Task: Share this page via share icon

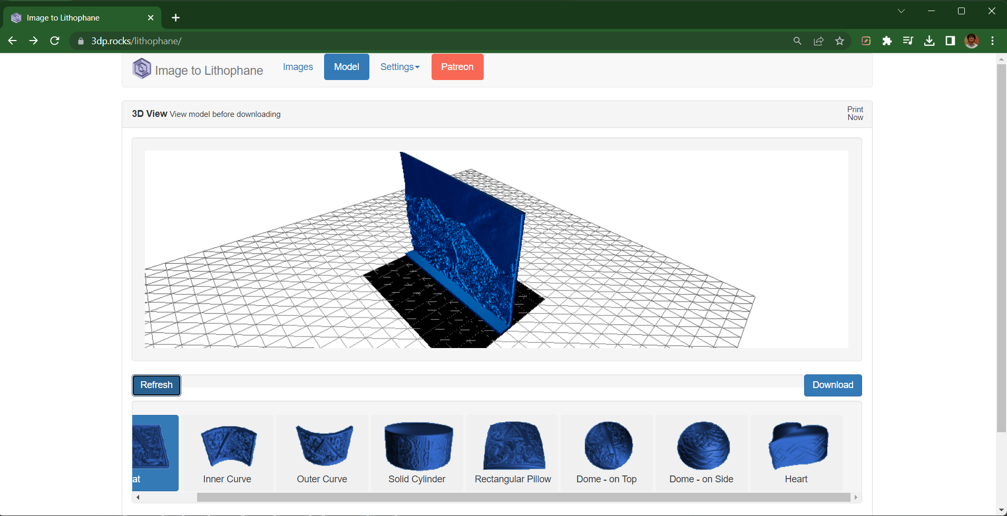Action: pyautogui.click(x=818, y=41)
